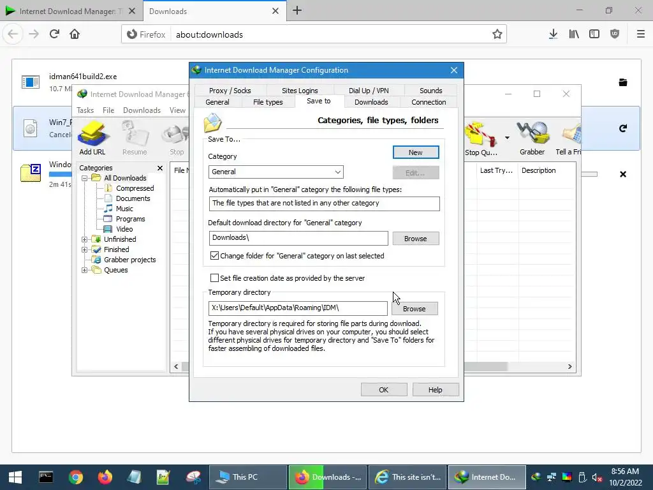This screenshot has width=653, height=490.
Task: Browse for default download directory
Action: pos(416,239)
